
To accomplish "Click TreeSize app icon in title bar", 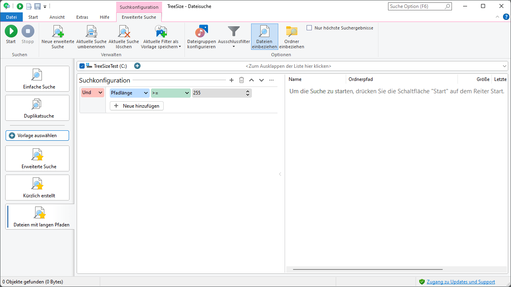I will point(7,6).
